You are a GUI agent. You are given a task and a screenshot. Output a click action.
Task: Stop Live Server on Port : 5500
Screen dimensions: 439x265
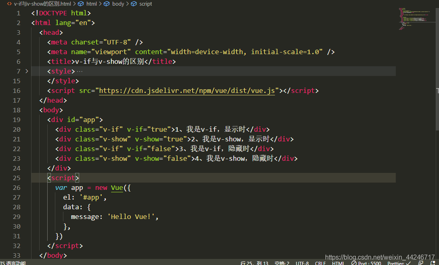pos(366,263)
